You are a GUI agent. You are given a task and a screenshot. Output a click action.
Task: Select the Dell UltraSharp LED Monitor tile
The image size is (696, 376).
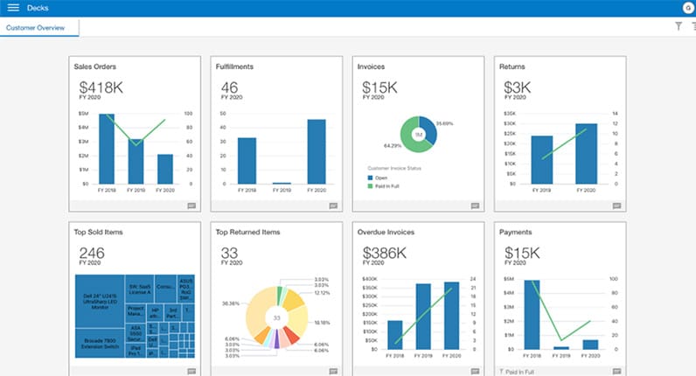click(x=100, y=299)
